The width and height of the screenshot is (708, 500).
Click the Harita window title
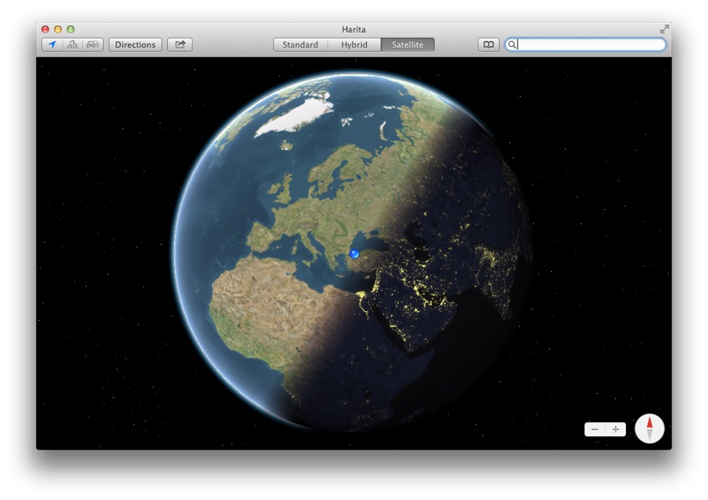click(354, 29)
